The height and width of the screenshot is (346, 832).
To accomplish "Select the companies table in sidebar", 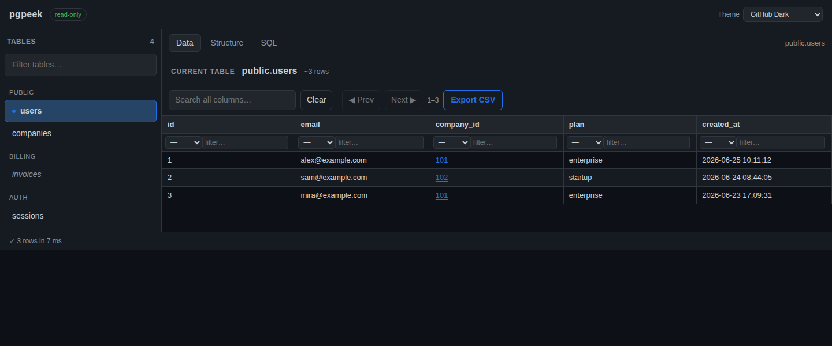I will point(80,133).
